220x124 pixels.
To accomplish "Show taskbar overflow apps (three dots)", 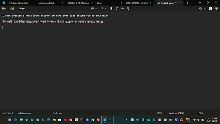I will (110, 120).
